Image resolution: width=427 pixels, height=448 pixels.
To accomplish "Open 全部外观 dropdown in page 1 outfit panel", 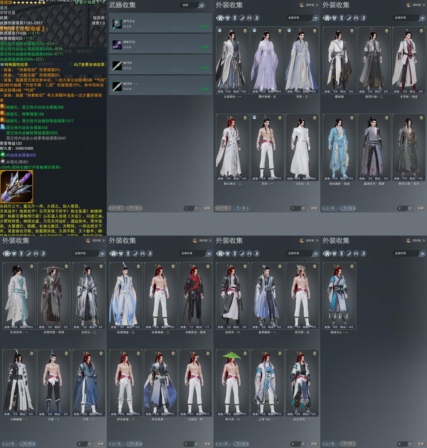I will pos(303,18).
